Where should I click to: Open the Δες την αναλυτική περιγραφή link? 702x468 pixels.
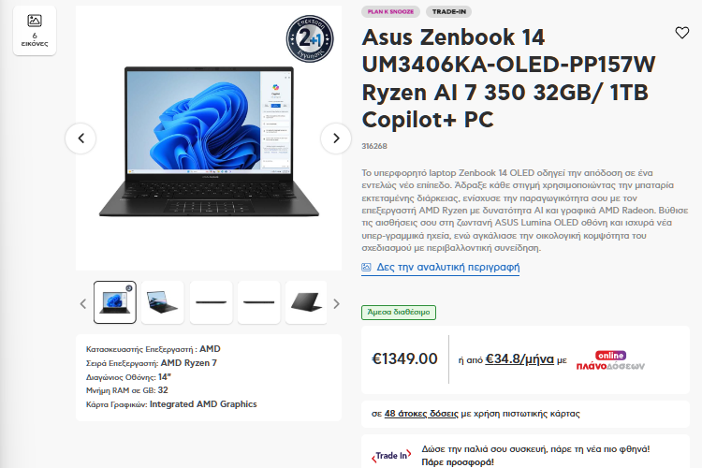(x=447, y=268)
